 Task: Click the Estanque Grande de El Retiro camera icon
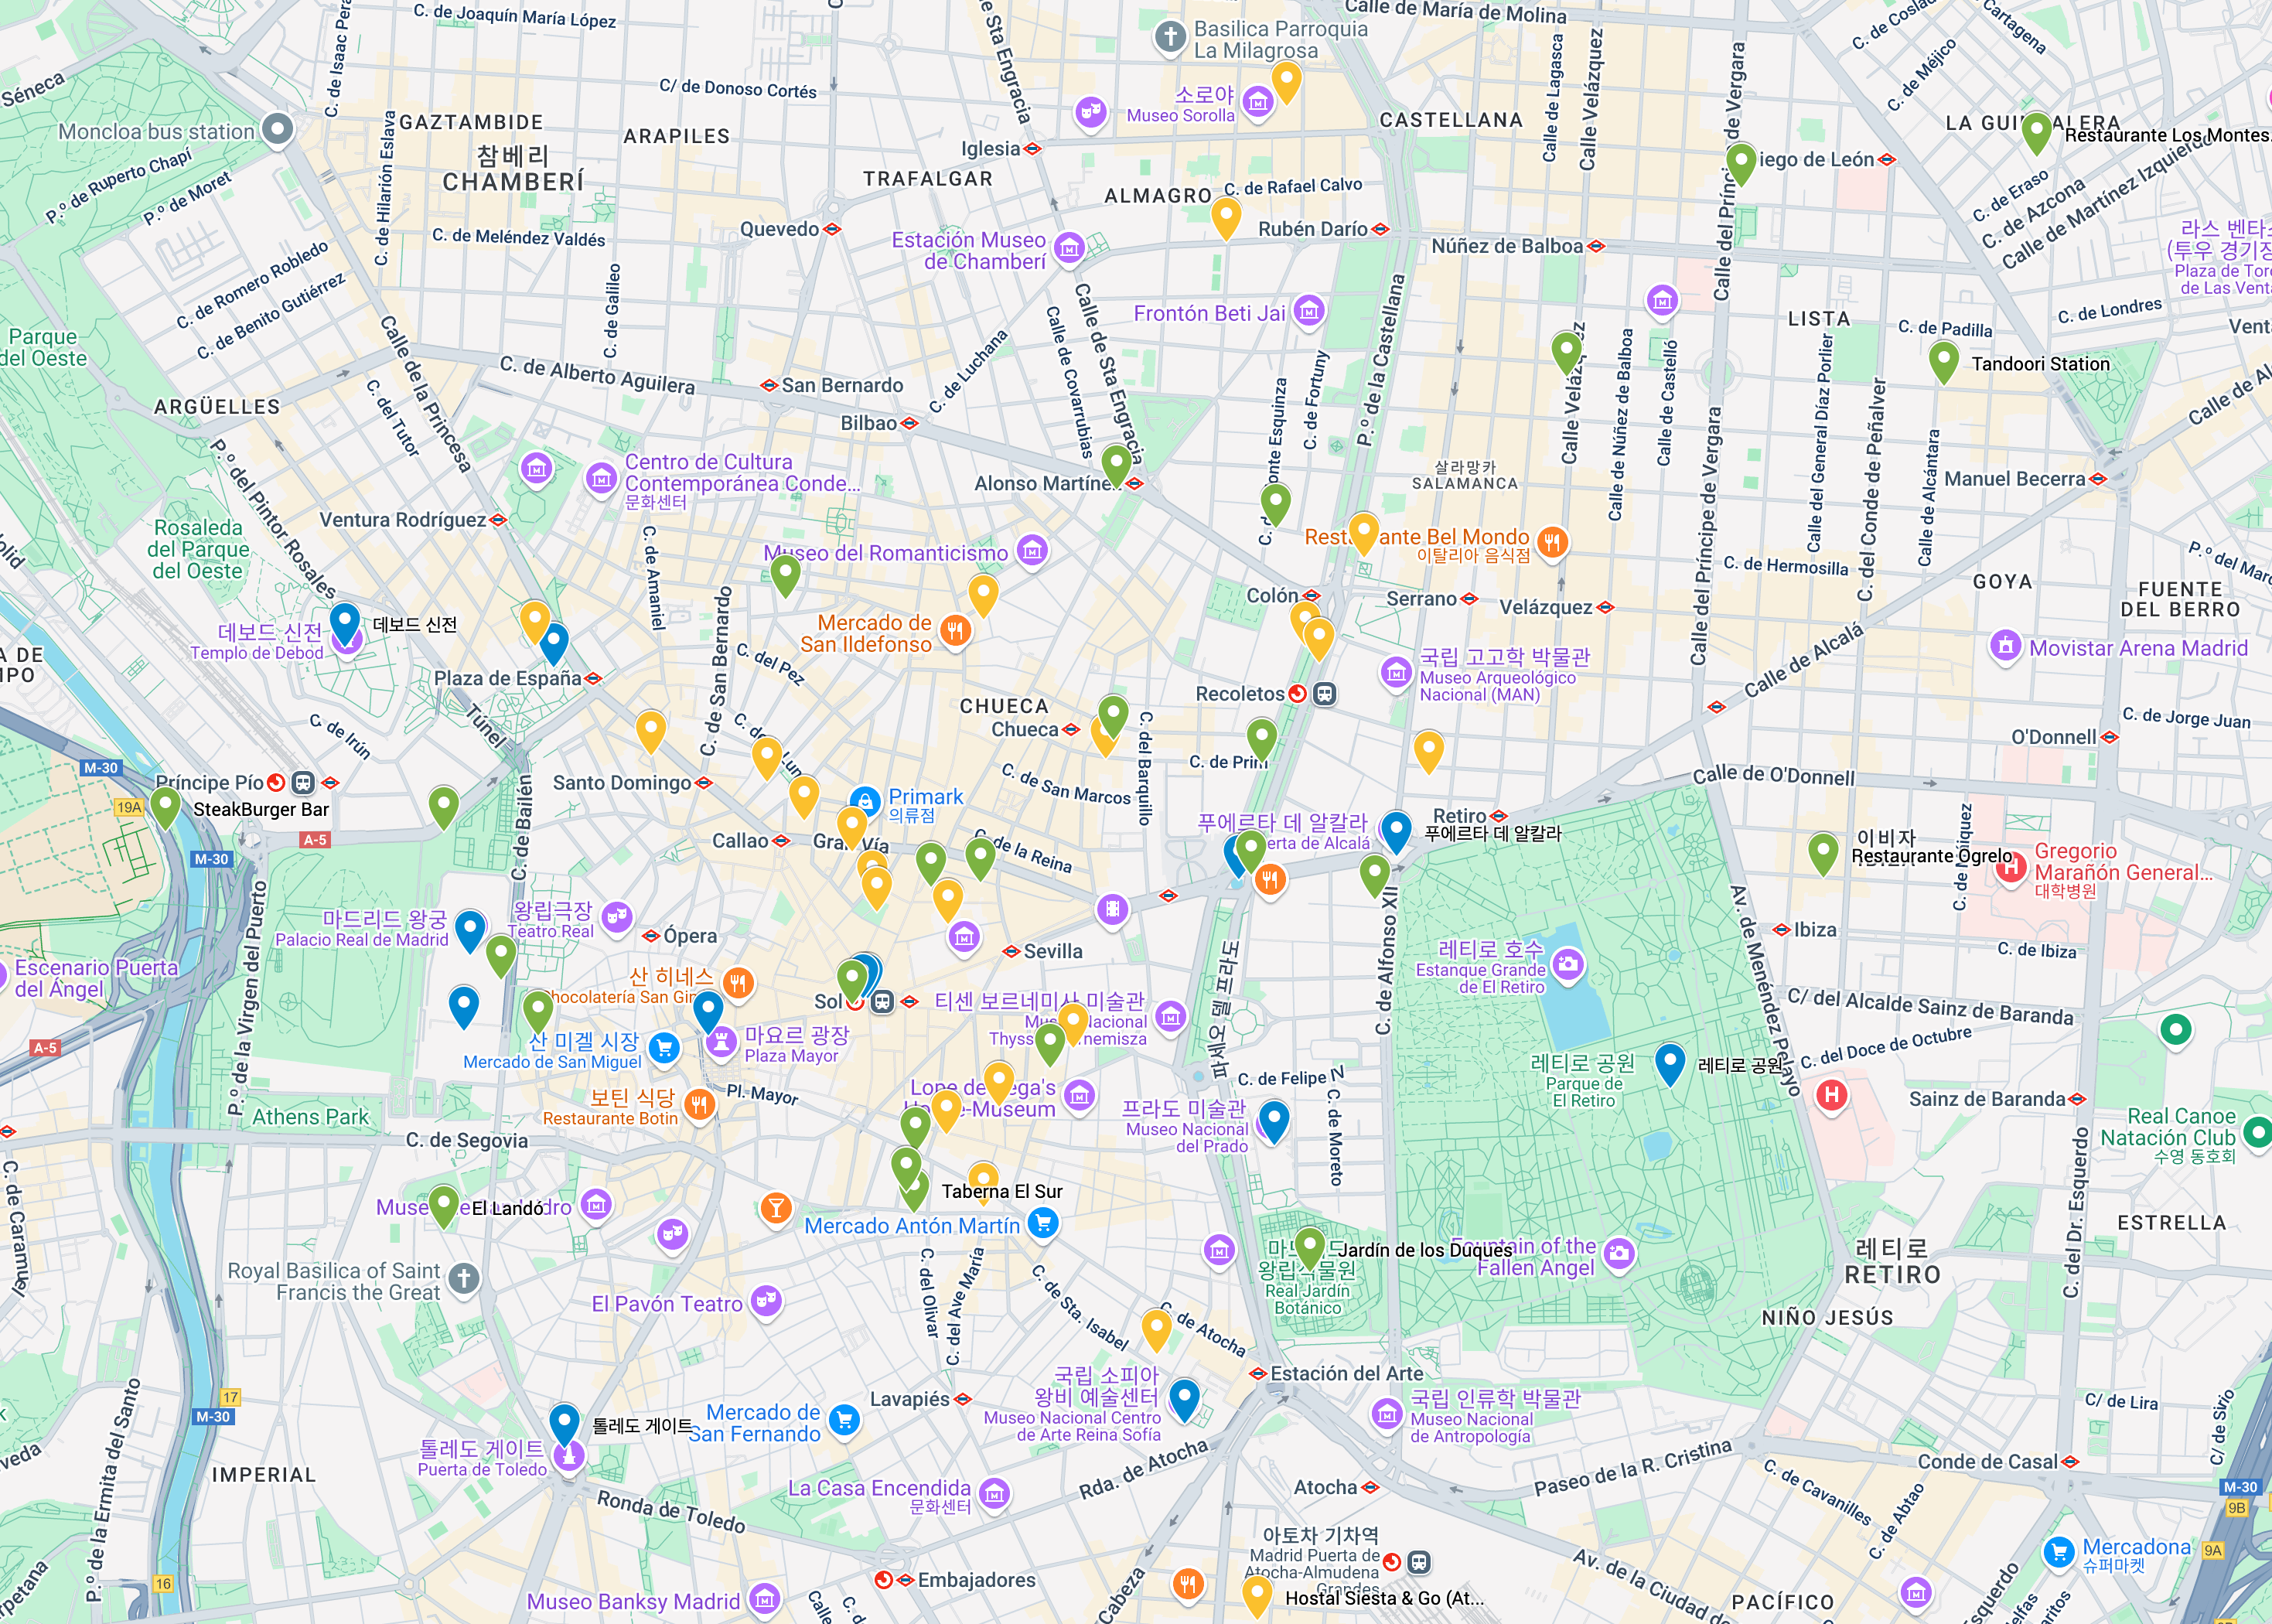point(1569,964)
